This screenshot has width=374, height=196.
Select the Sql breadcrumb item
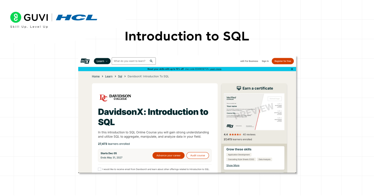coord(120,76)
